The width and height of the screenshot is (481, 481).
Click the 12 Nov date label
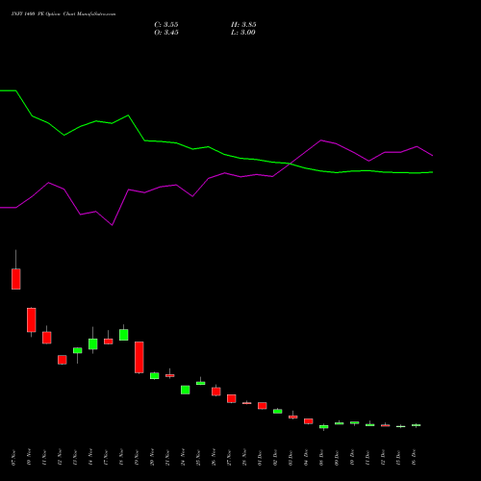(x=60, y=458)
